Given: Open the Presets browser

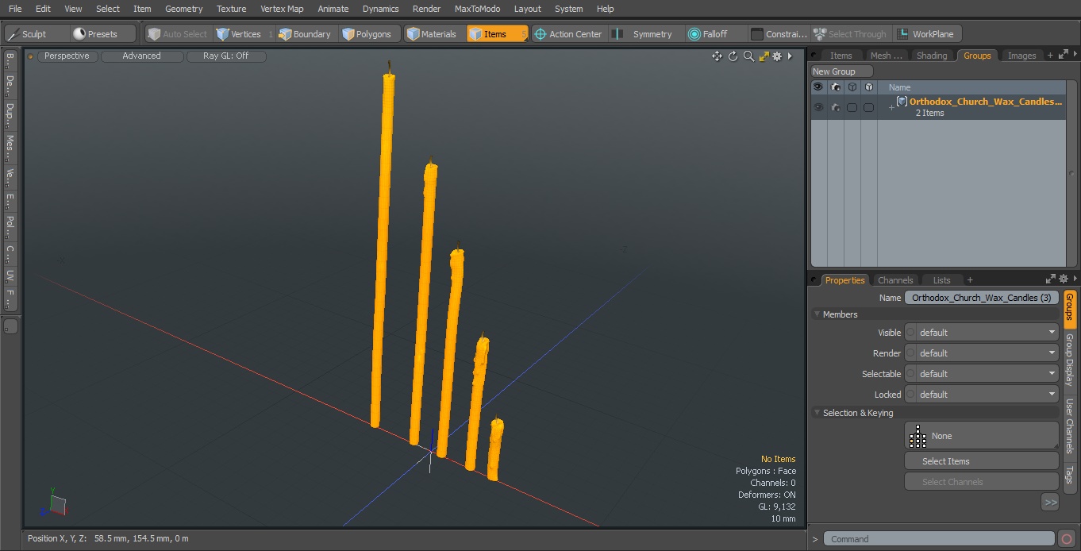Looking at the screenshot, I should (x=102, y=34).
